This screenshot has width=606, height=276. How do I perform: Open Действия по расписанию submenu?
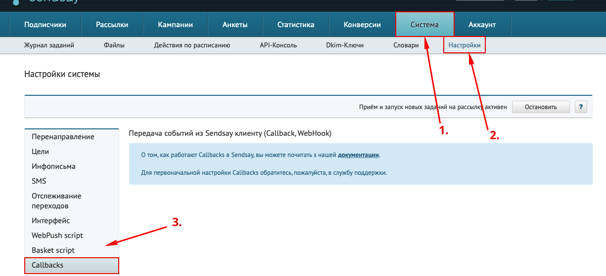(192, 45)
